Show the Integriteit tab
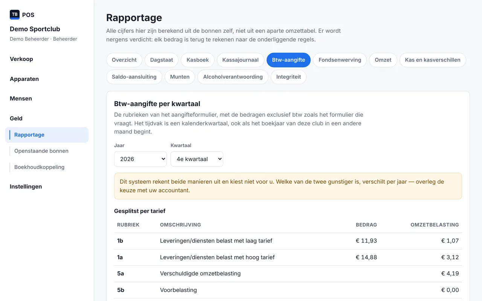Viewport: 482px width, 301px height. [288, 77]
